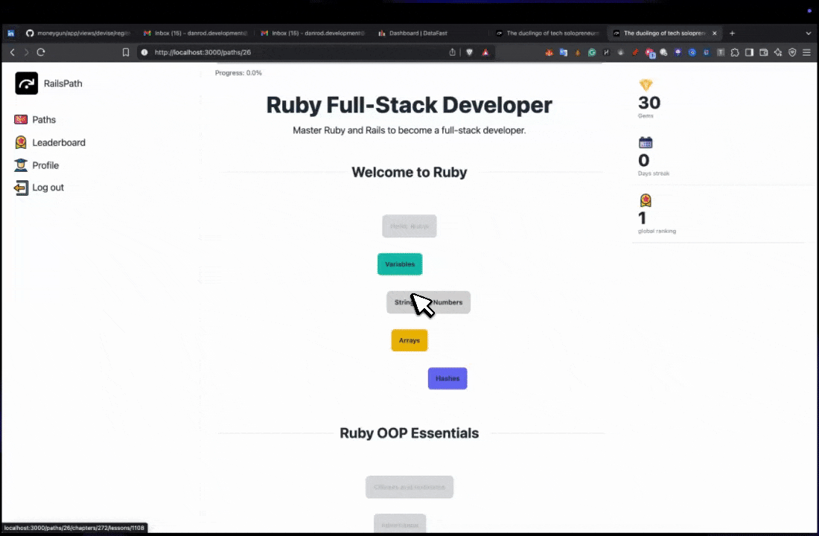The height and width of the screenshot is (536, 819).
Task: Click the progress bar at page top
Action: click(x=408, y=66)
